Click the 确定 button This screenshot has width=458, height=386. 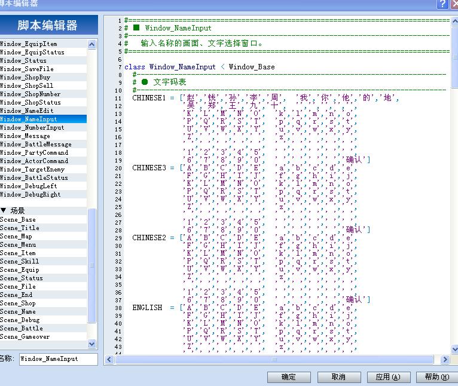pyautogui.click(x=289, y=377)
